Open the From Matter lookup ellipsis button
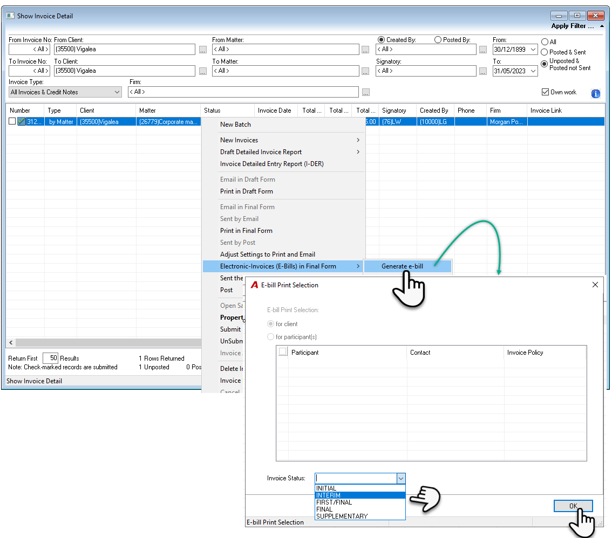 (365, 50)
